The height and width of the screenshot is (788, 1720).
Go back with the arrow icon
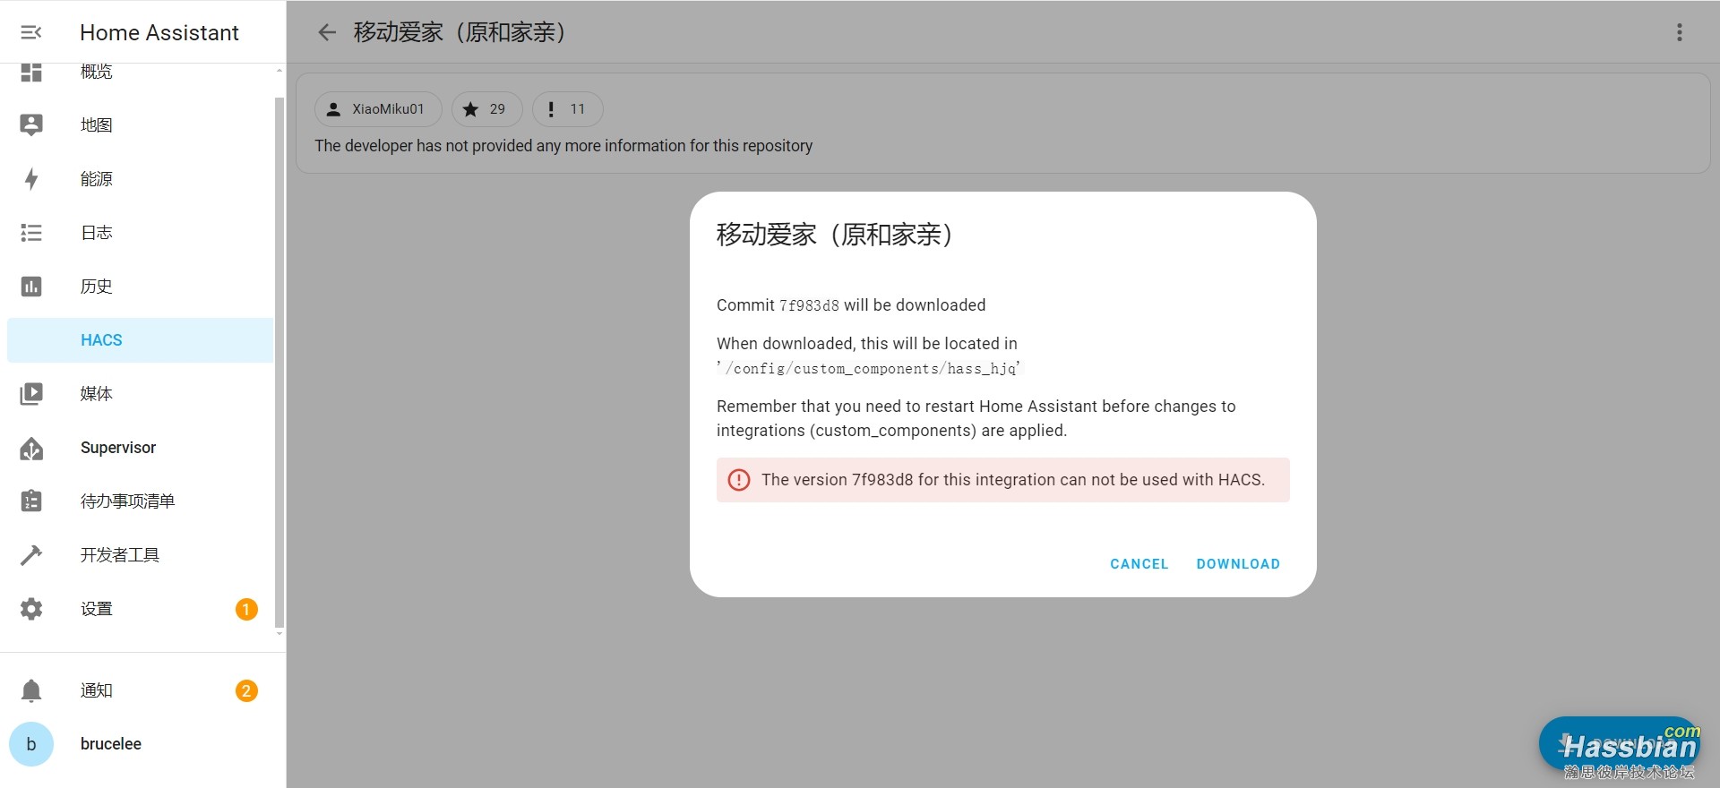pyautogui.click(x=327, y=32)
